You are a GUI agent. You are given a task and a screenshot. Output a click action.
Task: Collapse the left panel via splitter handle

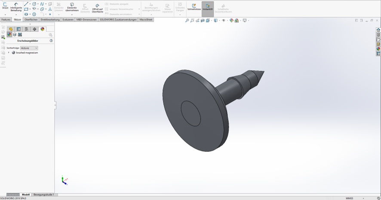(55, 105)
